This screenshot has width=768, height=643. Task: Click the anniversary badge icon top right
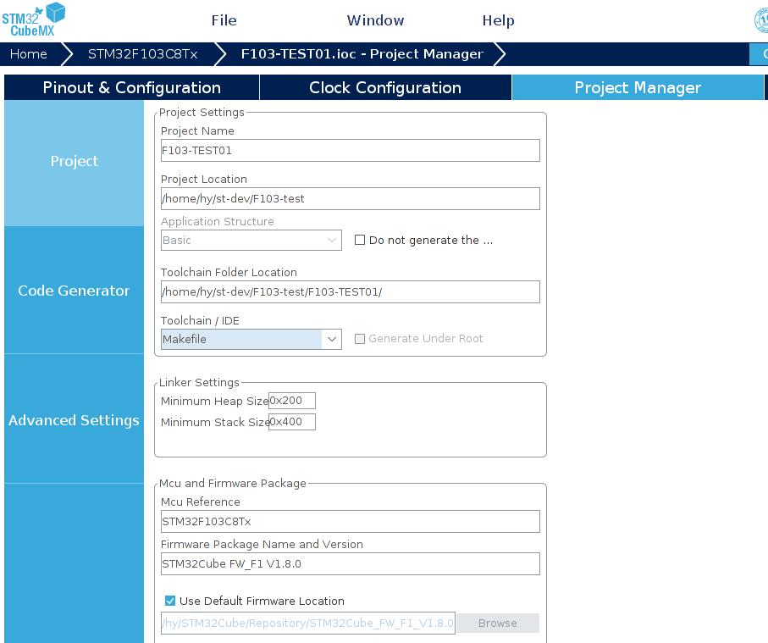(761, 20)
